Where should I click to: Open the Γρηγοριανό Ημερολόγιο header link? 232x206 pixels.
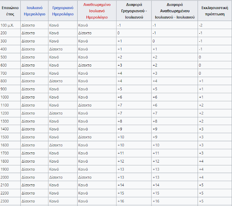(63, 11)
